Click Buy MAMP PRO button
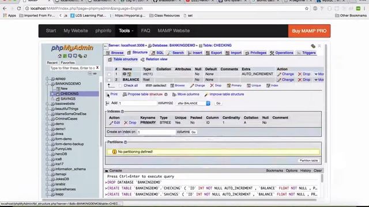 (x=309, y=31)
